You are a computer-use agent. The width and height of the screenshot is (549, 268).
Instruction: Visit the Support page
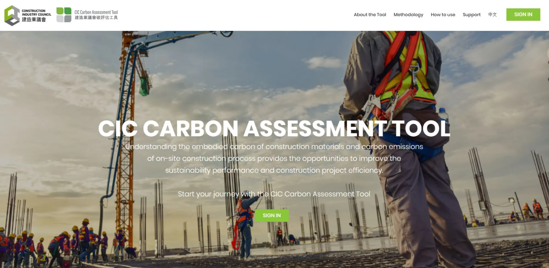[472, 15]
